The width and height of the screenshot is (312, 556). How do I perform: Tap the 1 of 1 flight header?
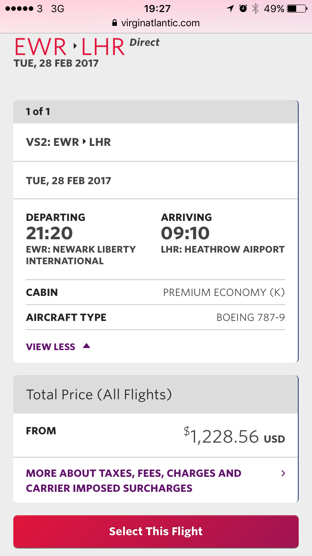pyautogui.click(x=156, y=112)
